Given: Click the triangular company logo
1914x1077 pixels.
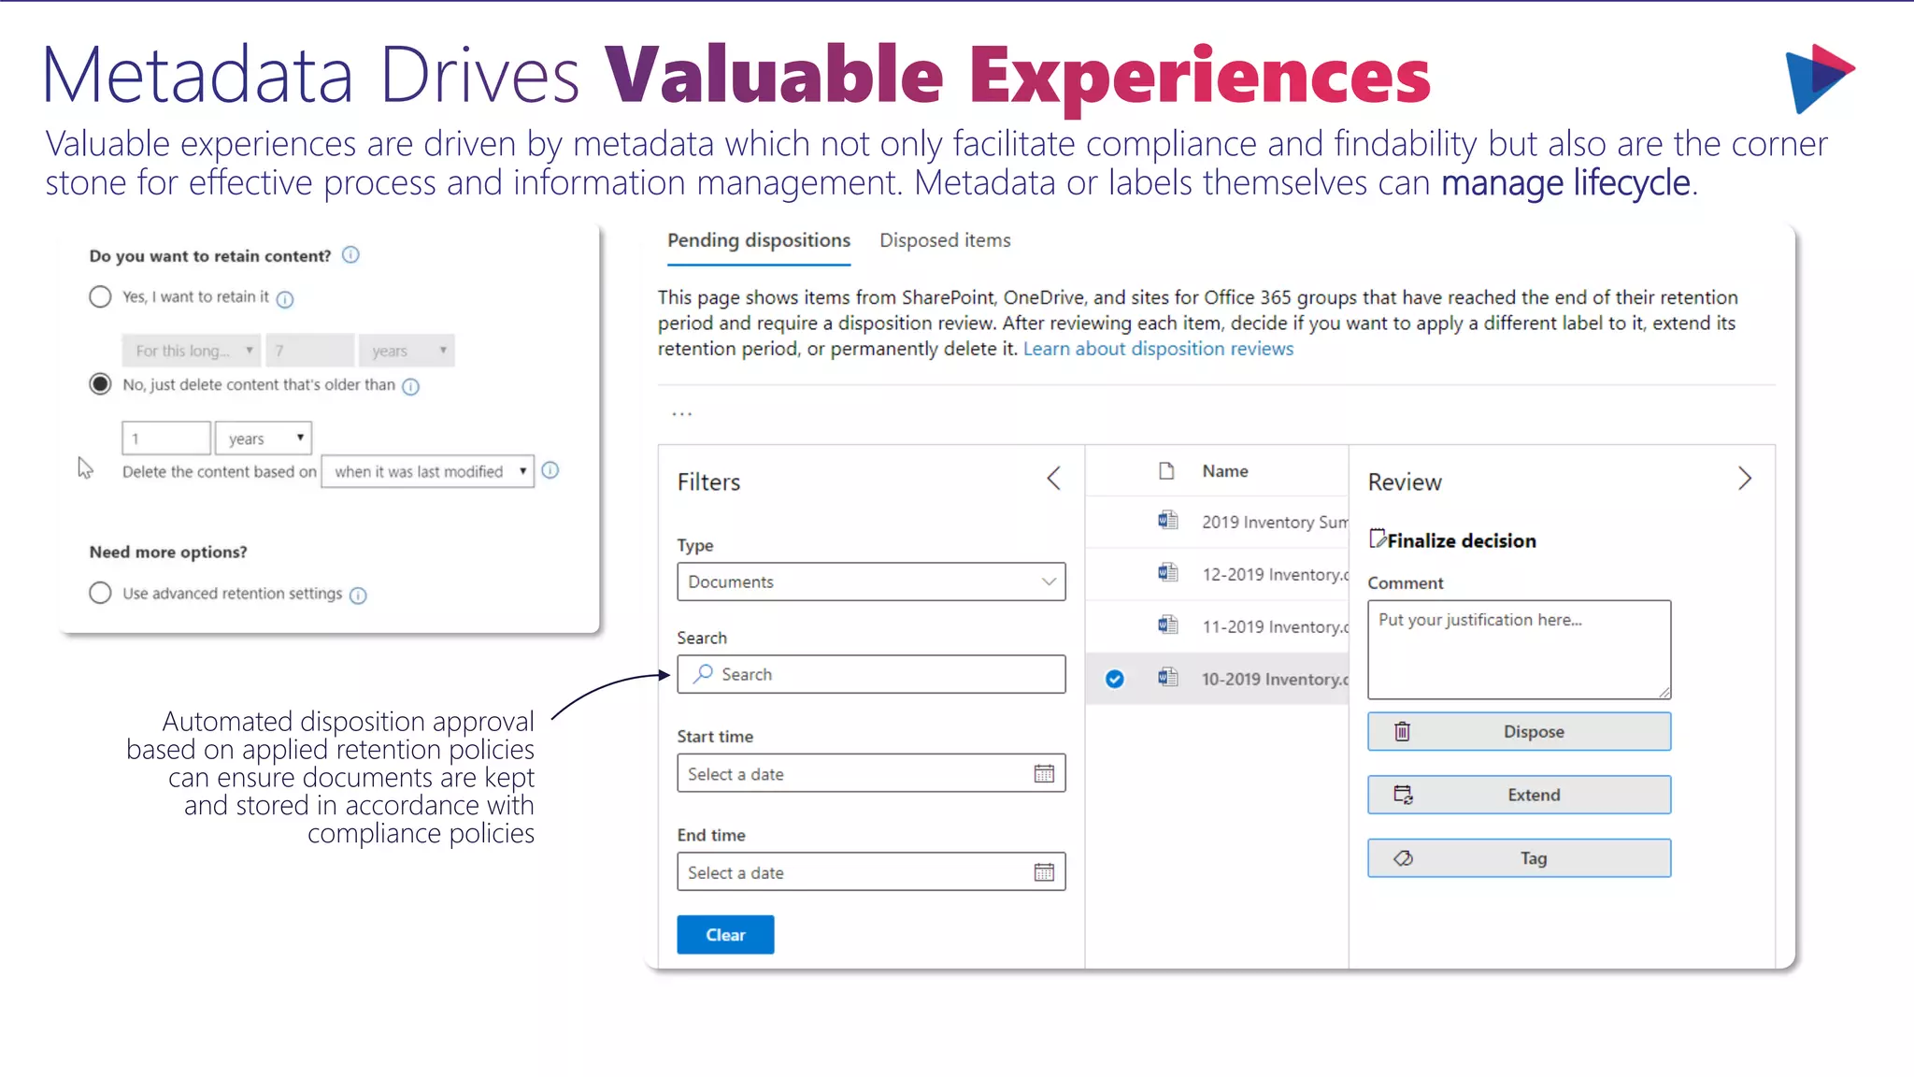Looking at the screenshot, I should pos(1820,78).
